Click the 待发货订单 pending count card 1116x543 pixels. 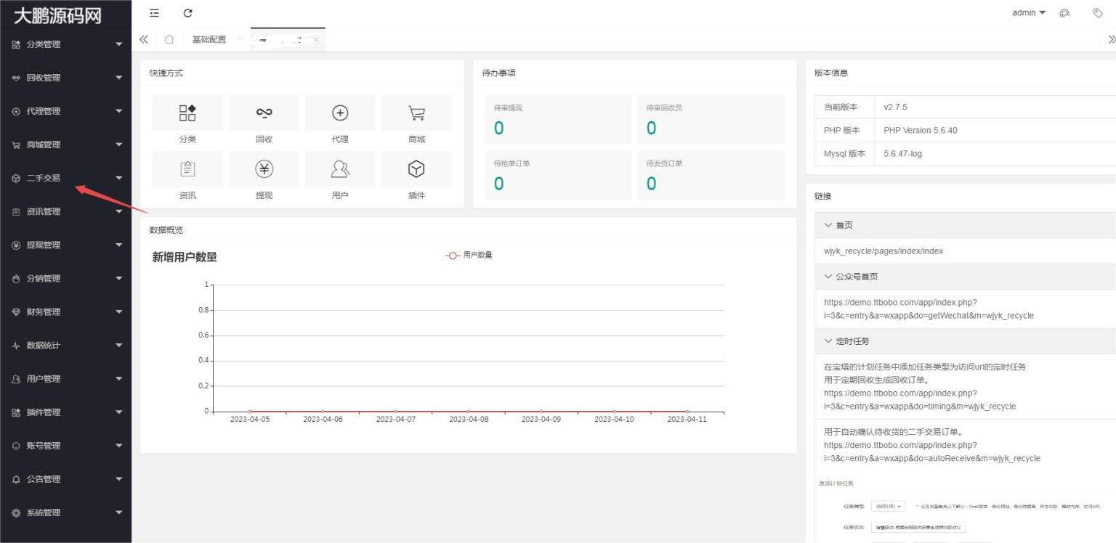click(x=711, y=176)
